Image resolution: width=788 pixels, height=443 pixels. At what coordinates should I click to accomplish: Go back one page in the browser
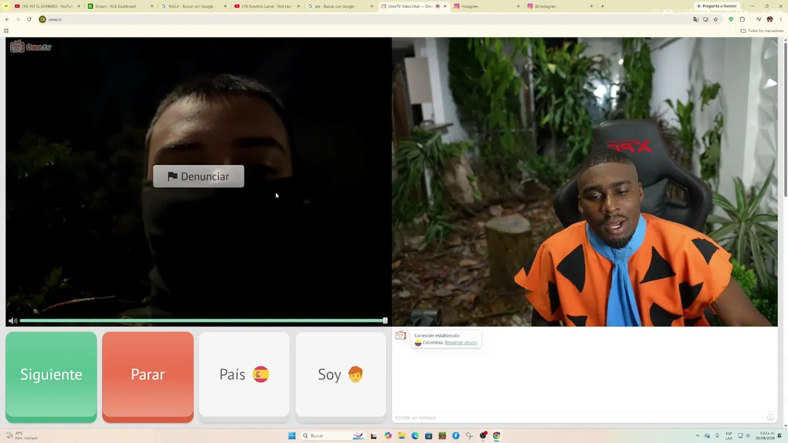pyautogui.click(x=7, y=20)
